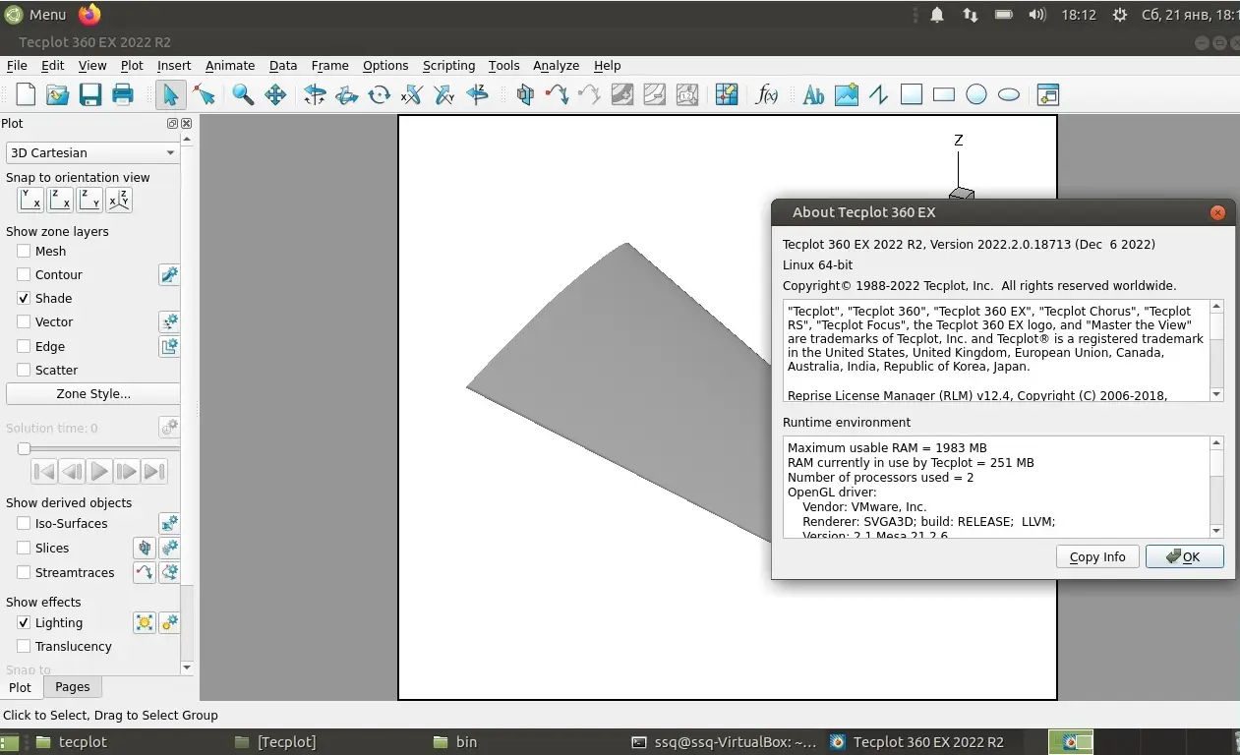1240x755 pixels.
Task: Snap view to the XY orientation
Action: tap(30, 200)
